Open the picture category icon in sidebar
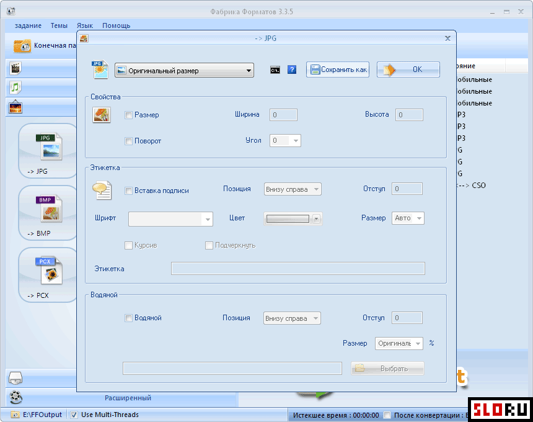The width and height of the screenshot is (533, 422). click(15, 107)
